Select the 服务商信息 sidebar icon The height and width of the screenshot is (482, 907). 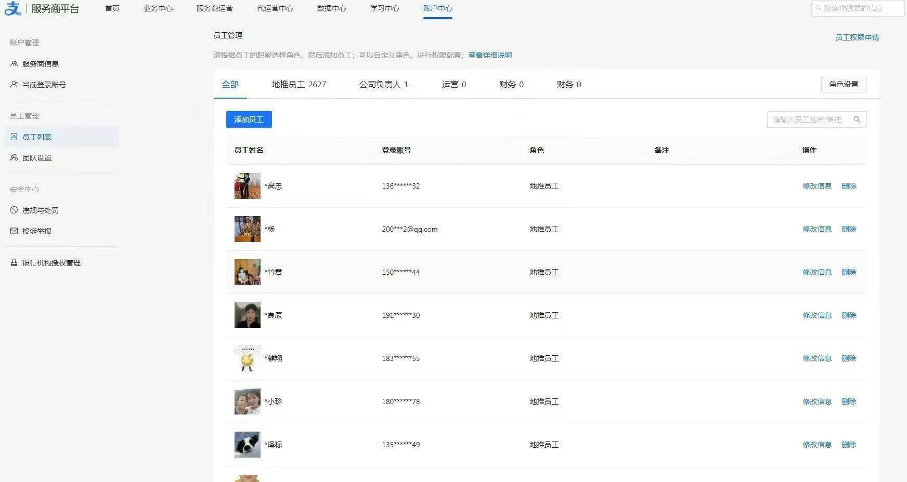(x=14, y=63)
